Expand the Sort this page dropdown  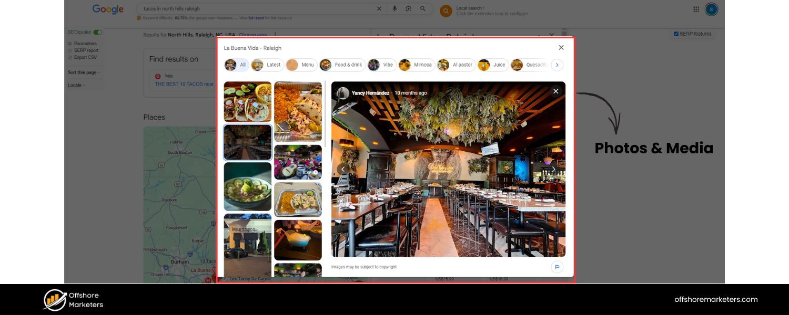pos(84,72)
